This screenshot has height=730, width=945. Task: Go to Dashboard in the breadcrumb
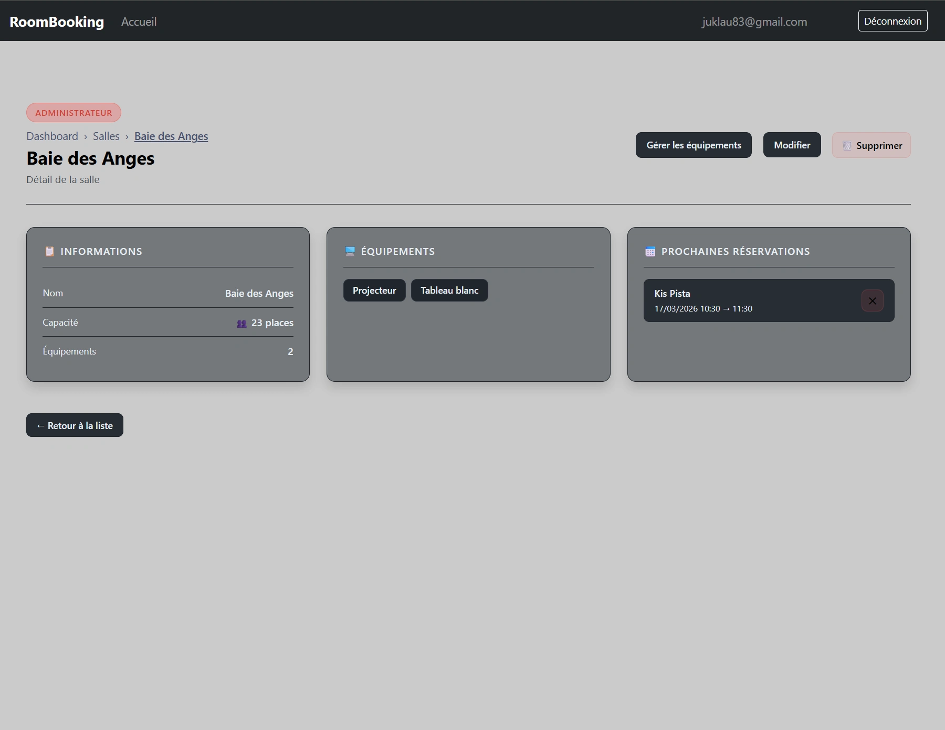tap(52, 136)
